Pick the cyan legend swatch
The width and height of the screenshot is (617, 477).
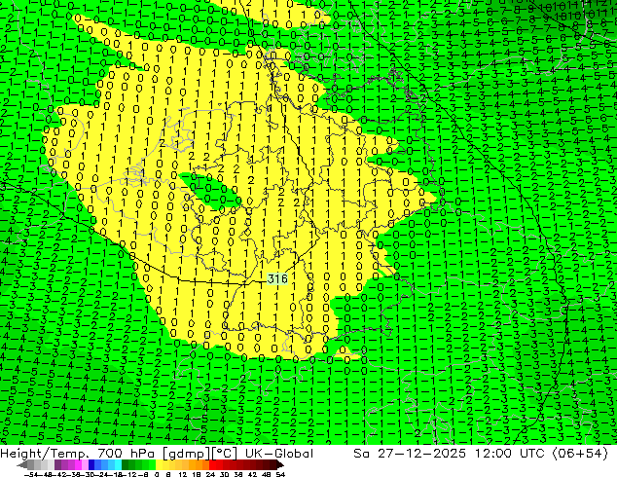pyautogui.click(x=118, y=464)
